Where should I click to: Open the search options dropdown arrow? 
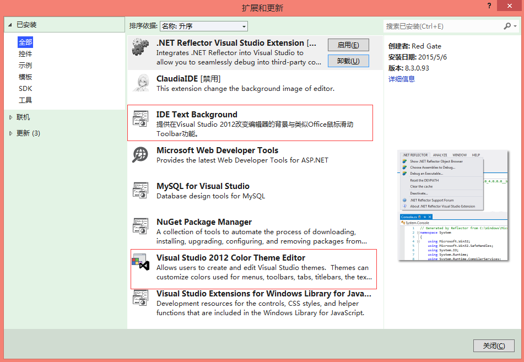coord(515,26)
